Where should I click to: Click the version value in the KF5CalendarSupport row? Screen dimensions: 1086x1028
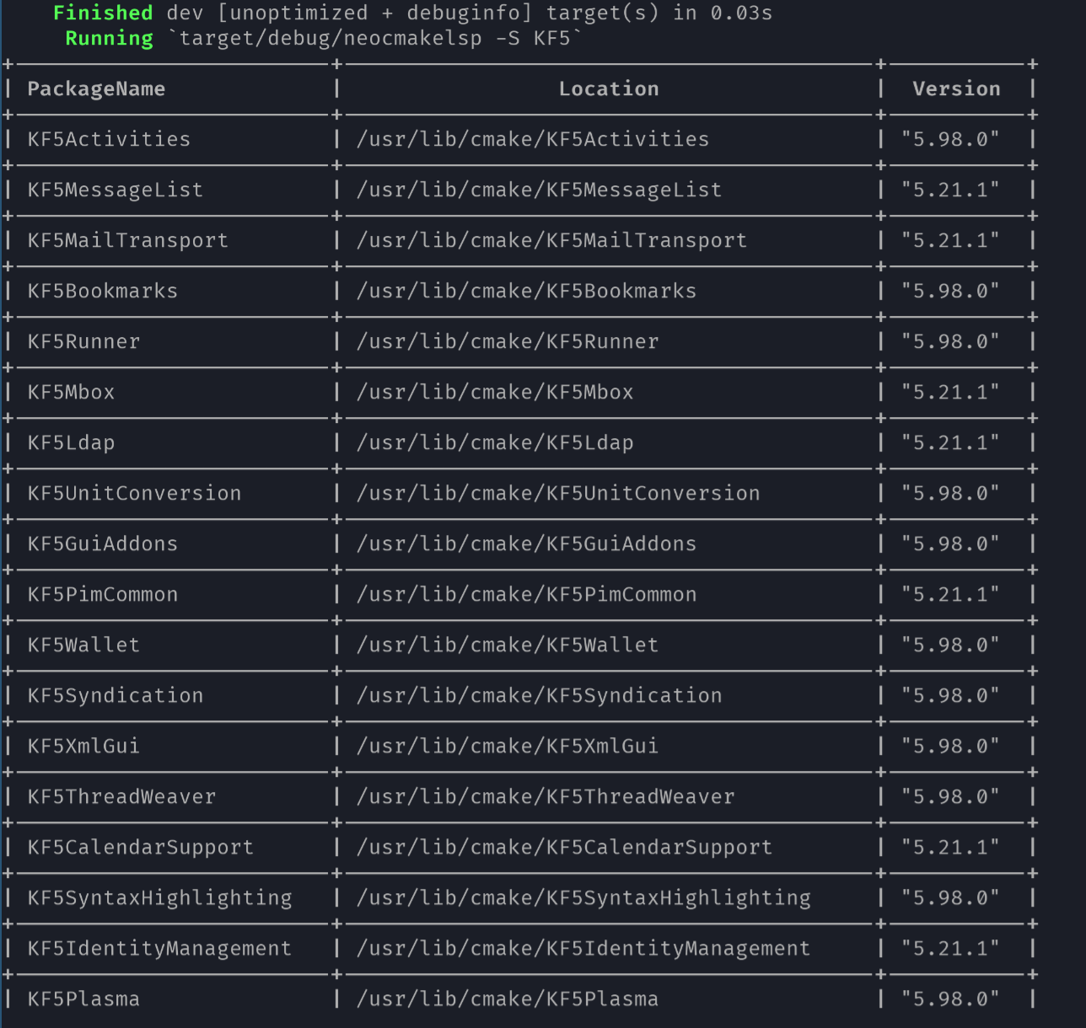(x=950, y=848)
